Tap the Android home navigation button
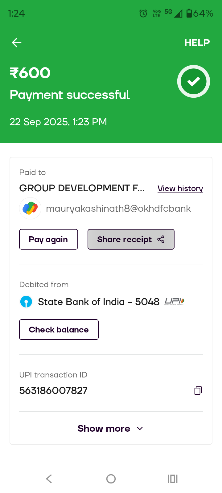Viewport: 222px width, 493px height. click(x=111, y=479)
